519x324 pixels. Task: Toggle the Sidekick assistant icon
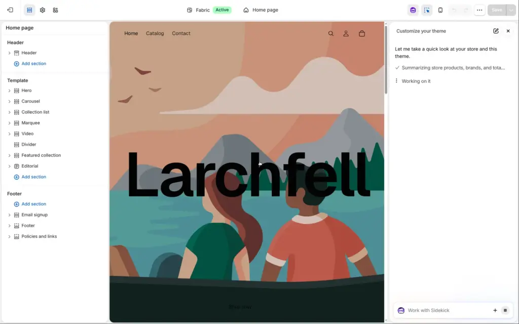[x=413, y=10]
